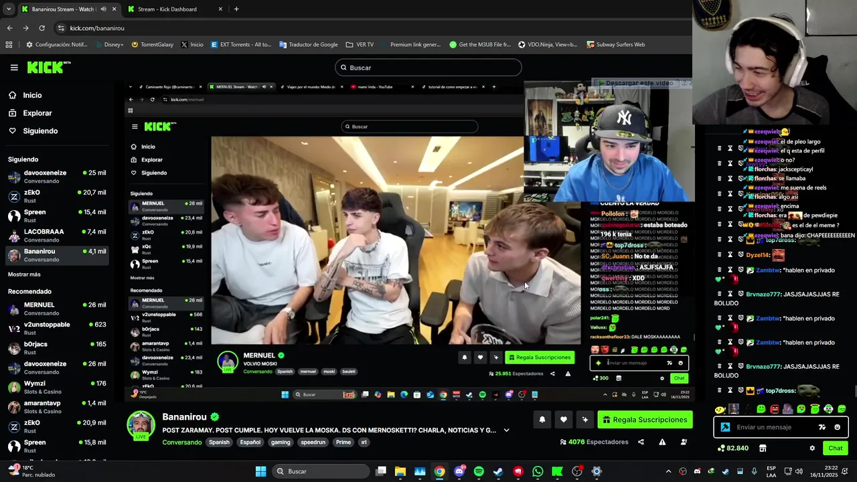Open taskbar weather widget 18°C Parc. nublado
Screen dimensions: 857x482
click(x=31, y=471)
